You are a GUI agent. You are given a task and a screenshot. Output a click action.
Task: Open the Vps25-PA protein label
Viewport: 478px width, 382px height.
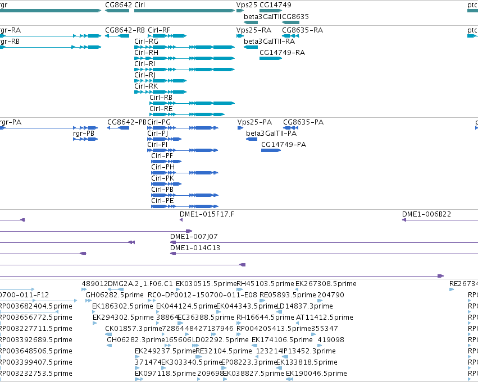point(254,122)
